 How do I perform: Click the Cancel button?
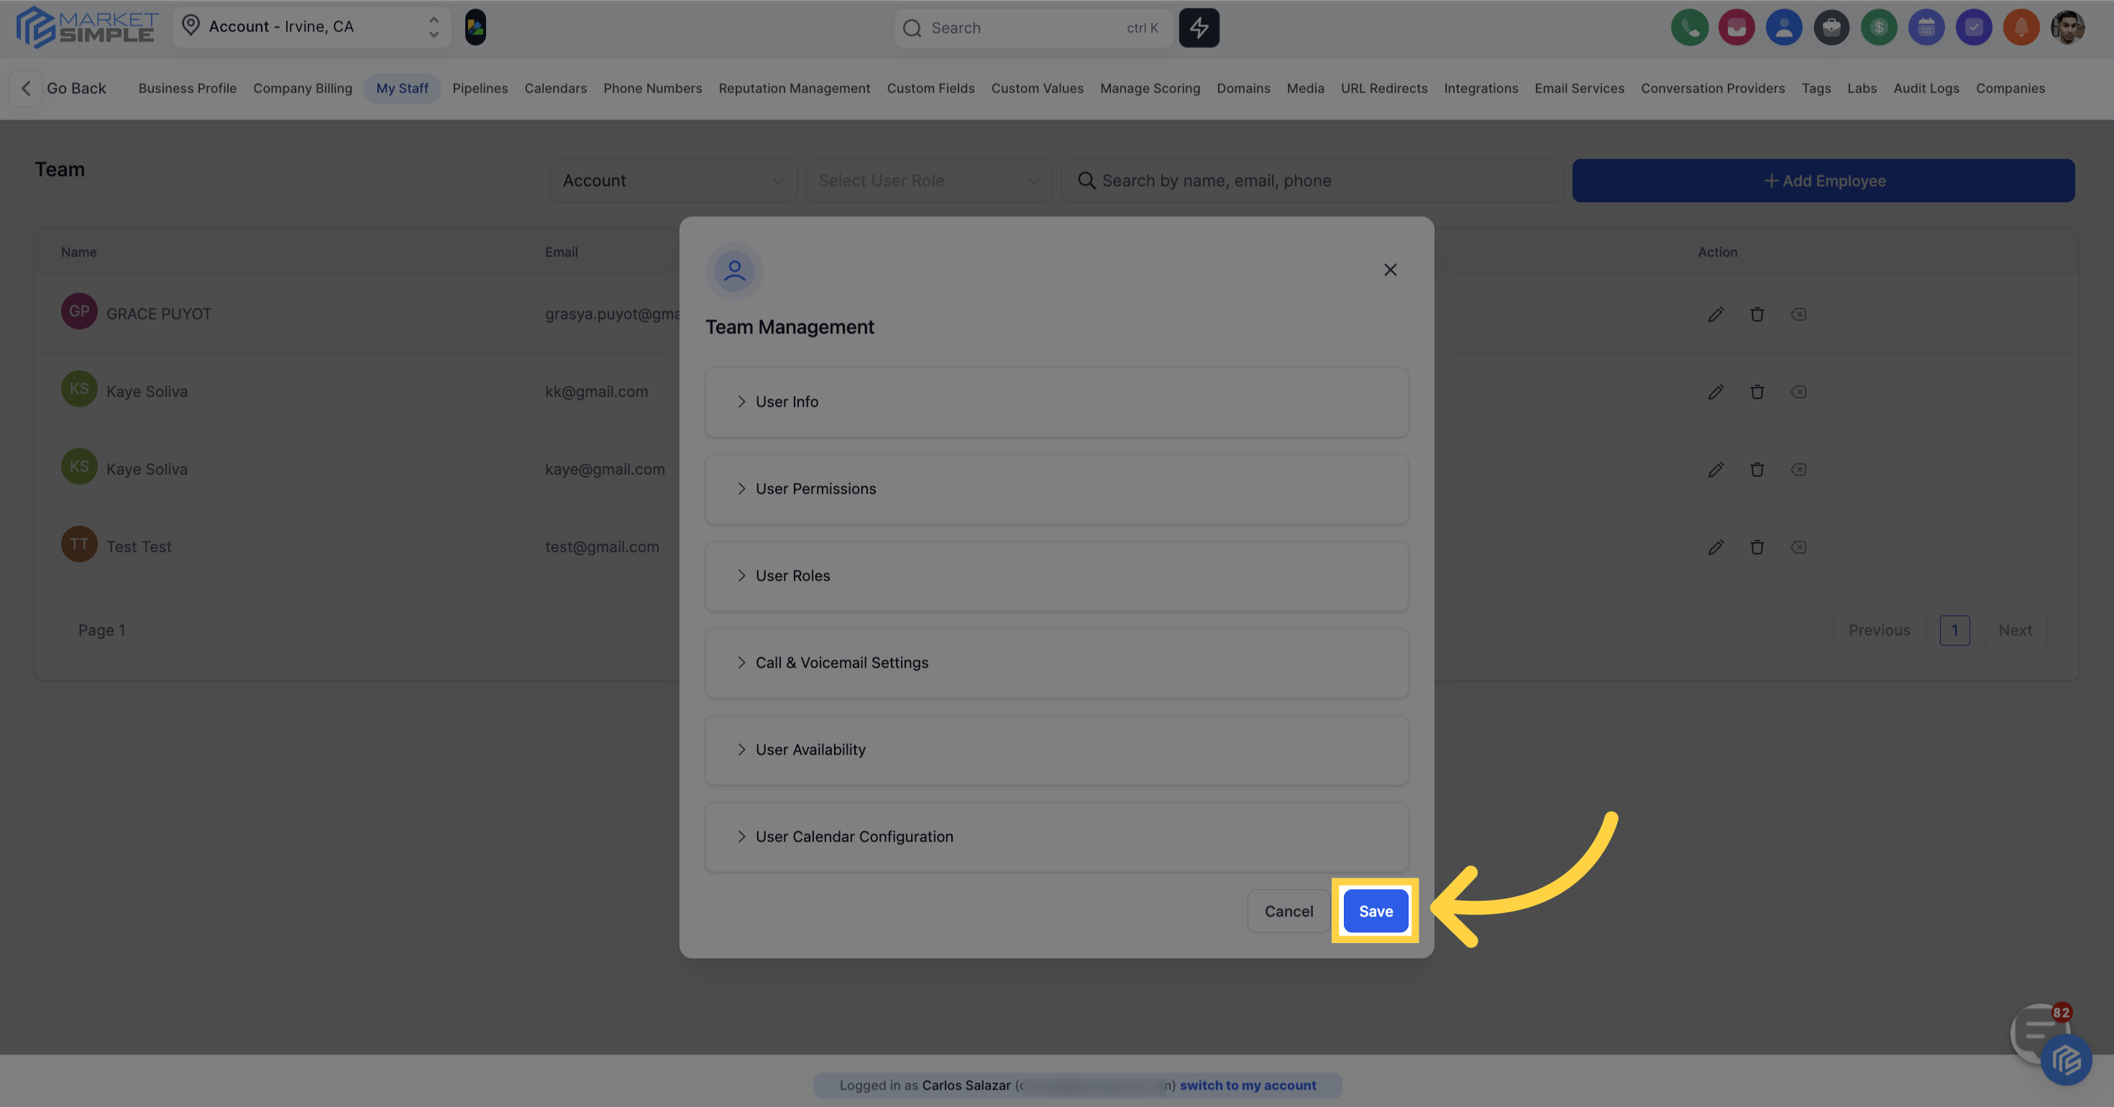point(1289,911)
